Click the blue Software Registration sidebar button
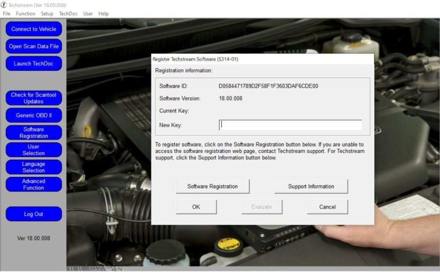This screenshot has height=272, width=440. [33, 132]
